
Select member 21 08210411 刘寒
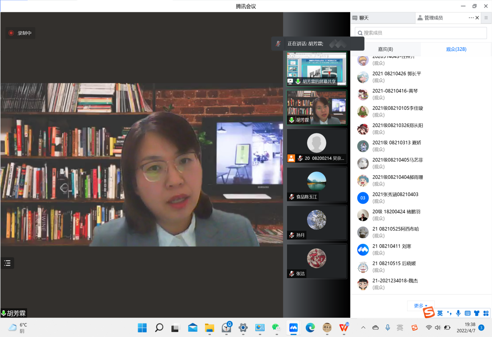(x=392, y=249)
